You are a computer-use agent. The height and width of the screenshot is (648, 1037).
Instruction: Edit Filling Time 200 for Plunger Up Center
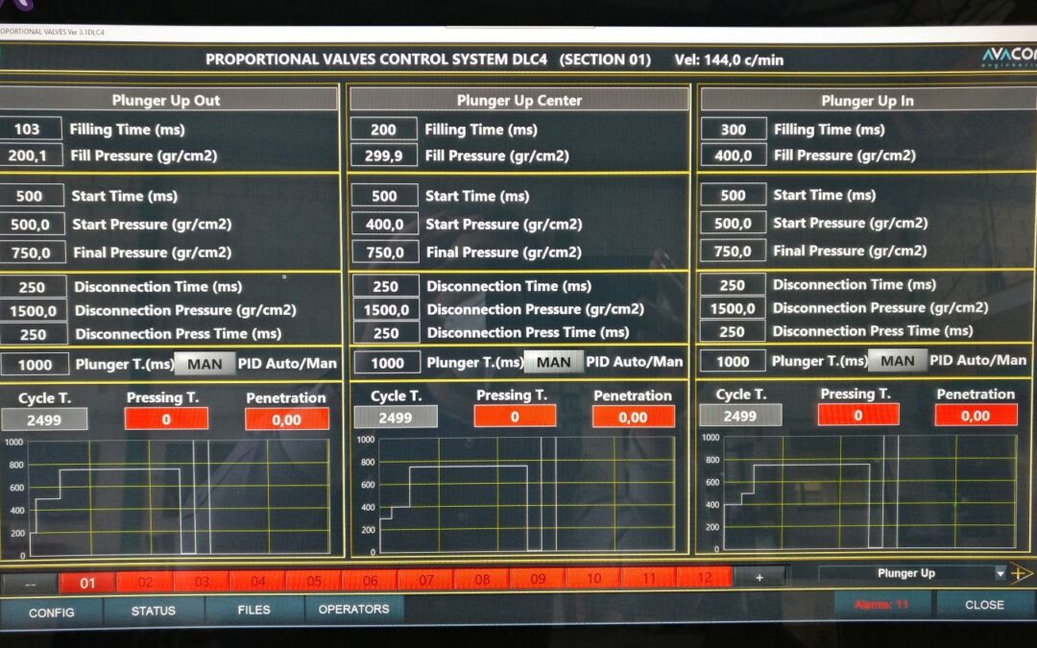pyautogui.click(x=383, y=129)
